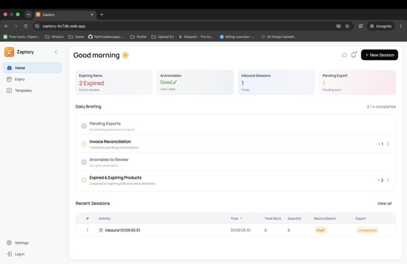This screenshot has height=264, width=407.
Task: Click the browser back arrow
Action: (6, 26)
